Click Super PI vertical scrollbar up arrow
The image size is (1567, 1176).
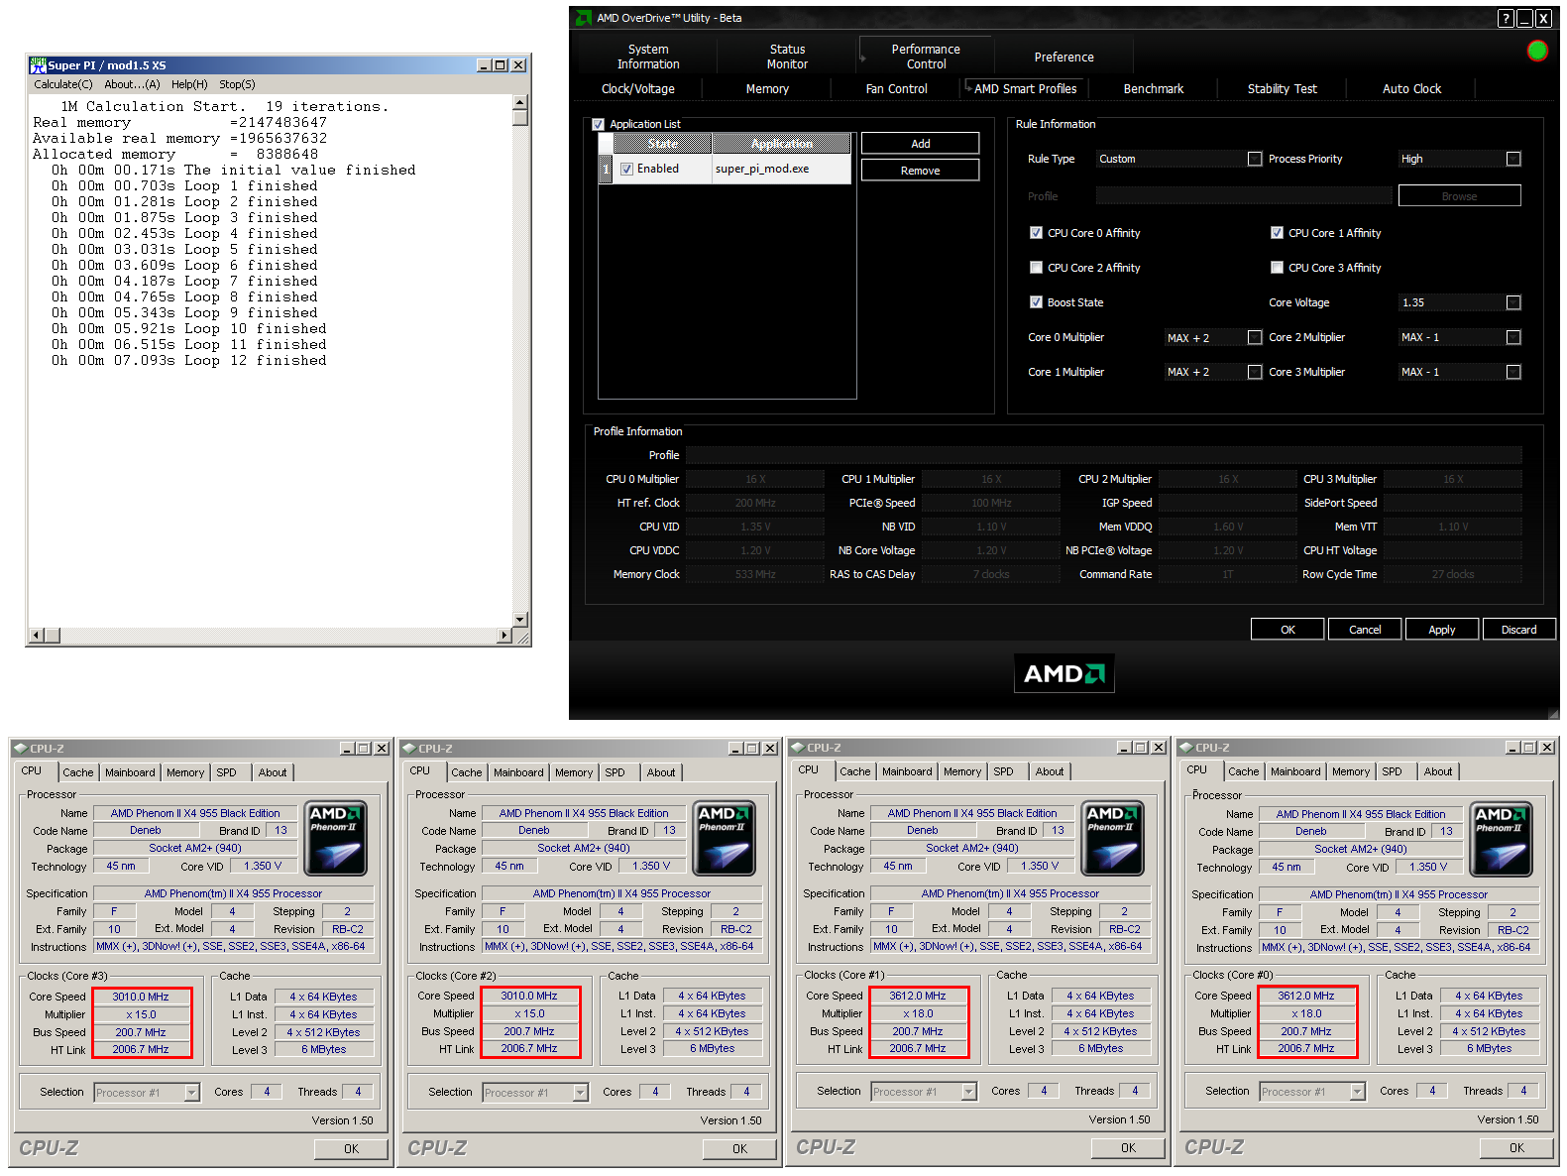click(x=519, y=102)
